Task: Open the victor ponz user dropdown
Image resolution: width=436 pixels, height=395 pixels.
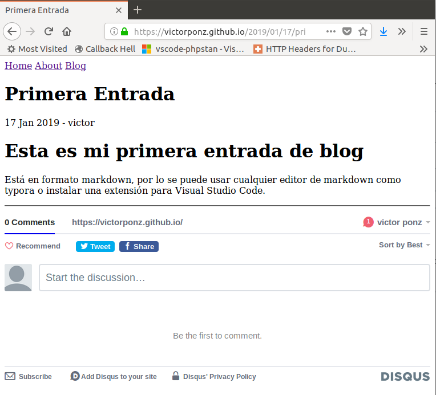Action: click(x=403, y=222)
